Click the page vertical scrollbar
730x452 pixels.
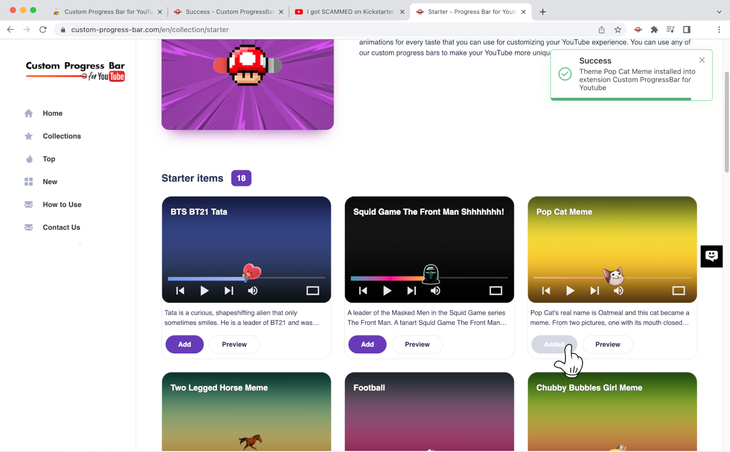[726, 122]
